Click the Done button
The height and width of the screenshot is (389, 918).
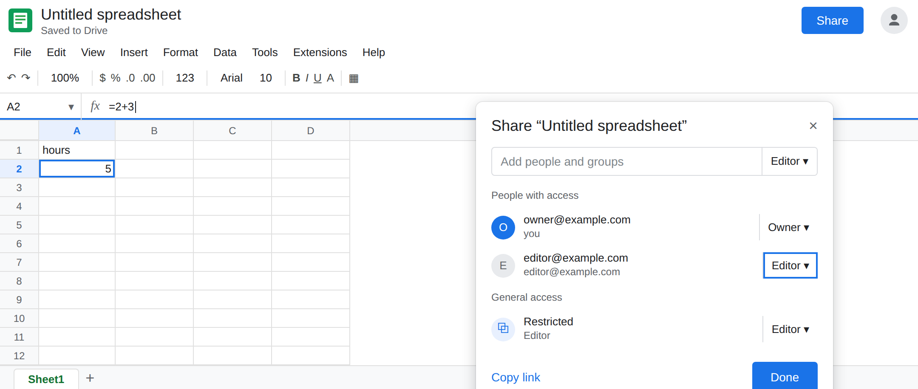pyautogui.click(x=785, y=376)
